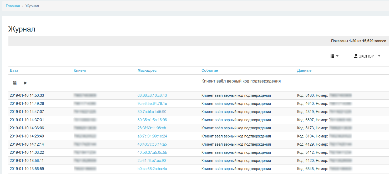This screenshot has height=174, width=389.
Task: Click the date filter input field
Action: click(x=50, y=83)
